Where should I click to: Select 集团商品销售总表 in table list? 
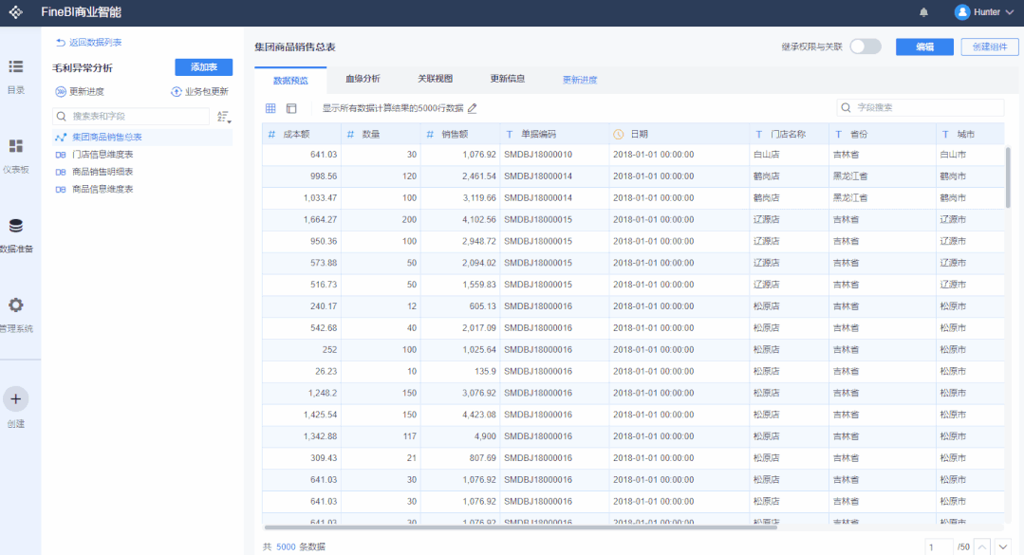pyautogui.click(x=141, y=138)
